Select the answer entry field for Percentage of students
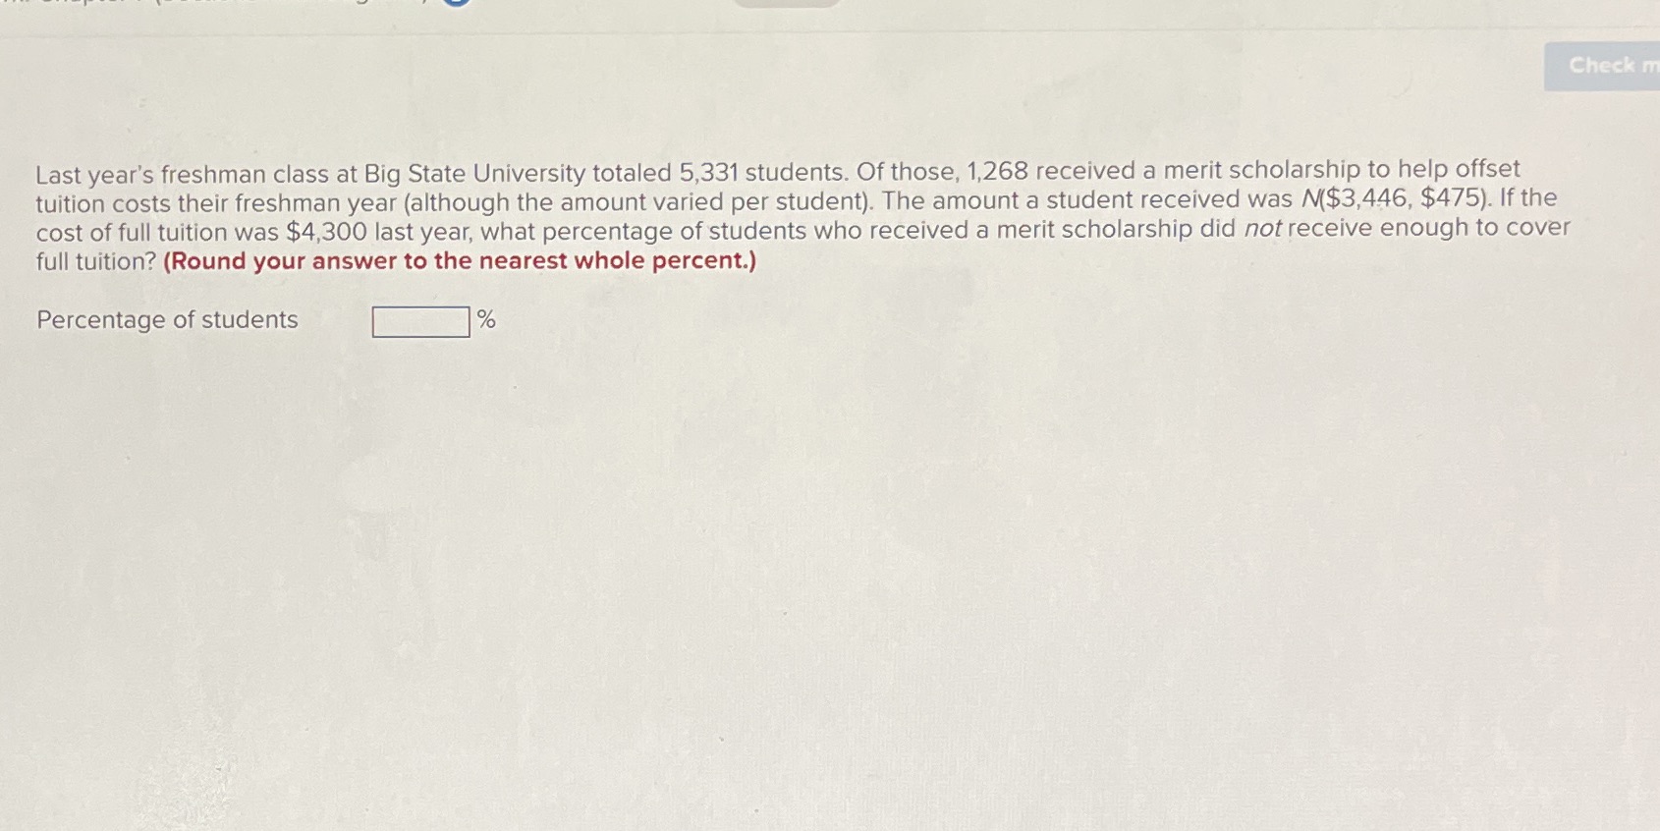The width and height of the screenshot is (1660, 831). 420,320
